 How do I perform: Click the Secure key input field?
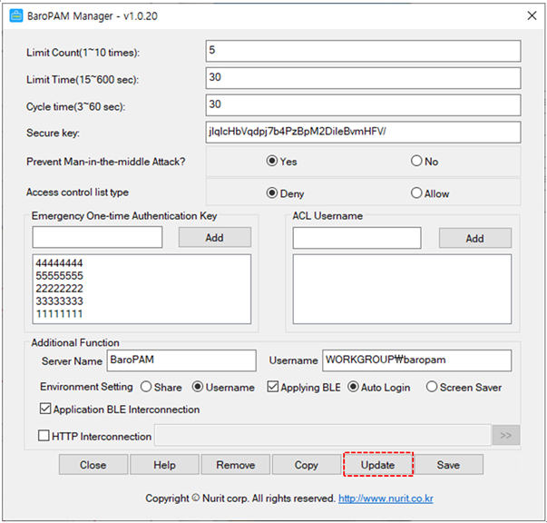(363, 132)
